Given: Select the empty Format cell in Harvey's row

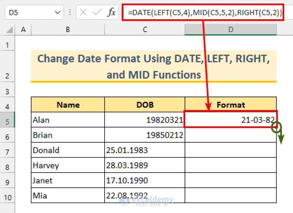Looking at the screenshot, I should coord(231,165).
